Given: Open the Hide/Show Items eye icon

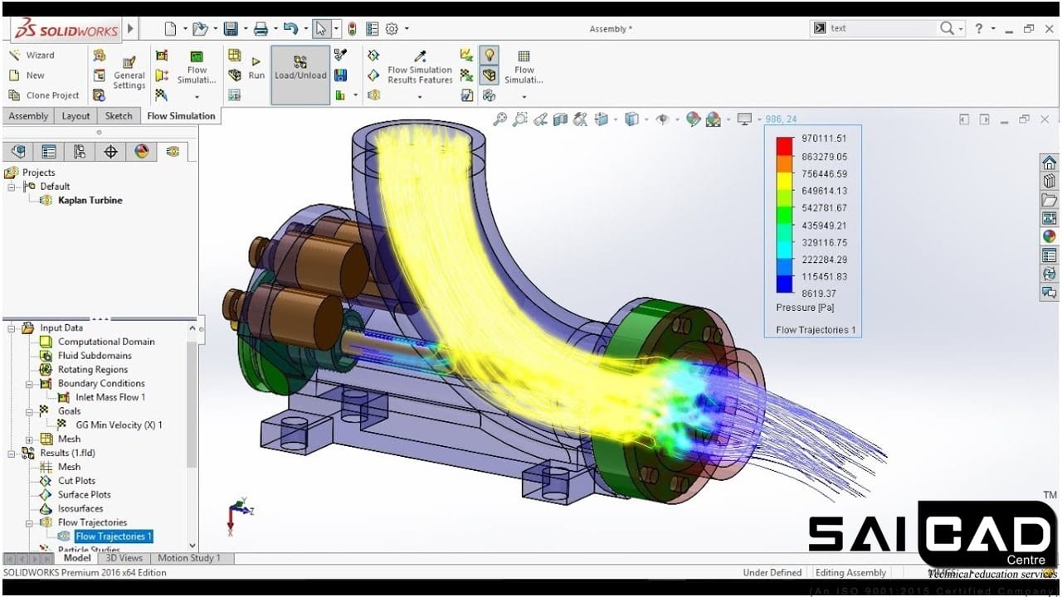Looking at the screenshot, I should pyautogui.click(x=661, y=119).
